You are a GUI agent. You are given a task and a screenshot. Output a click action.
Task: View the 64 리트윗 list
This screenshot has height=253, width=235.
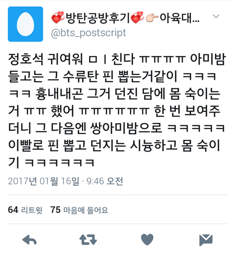tap(25, 210)
